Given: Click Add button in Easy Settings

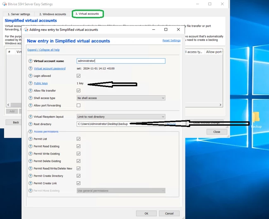Looking at the screenshot, I should click(12, 111).
